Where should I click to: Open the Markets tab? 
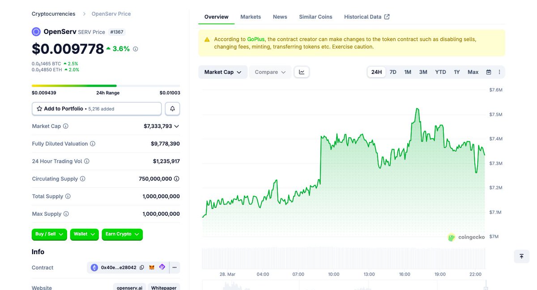251,17
